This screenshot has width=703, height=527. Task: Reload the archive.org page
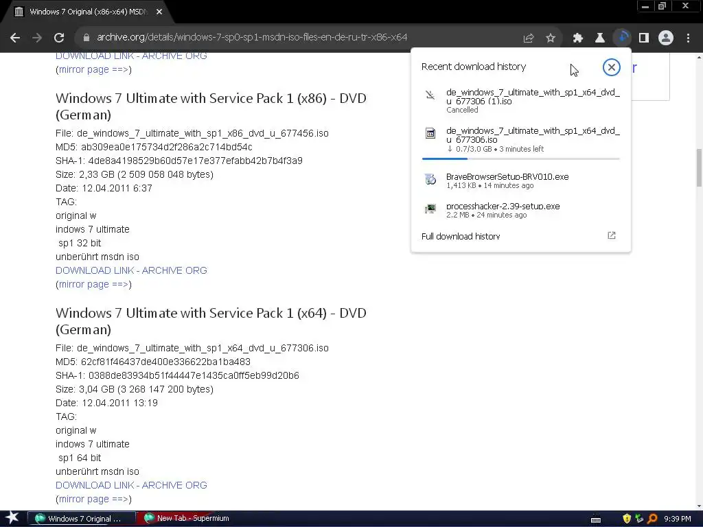tap(59, 38)
